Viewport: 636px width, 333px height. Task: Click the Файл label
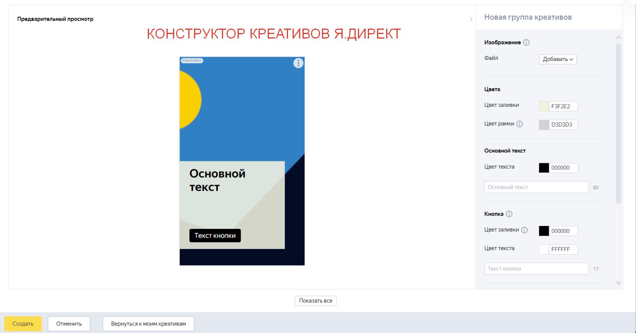pyautogui.click(x=491, y=58)
